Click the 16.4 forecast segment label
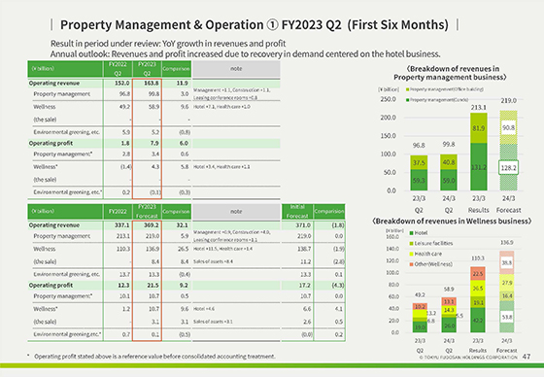The height and width of the screenshot is (377, 544). click(507, 296)
